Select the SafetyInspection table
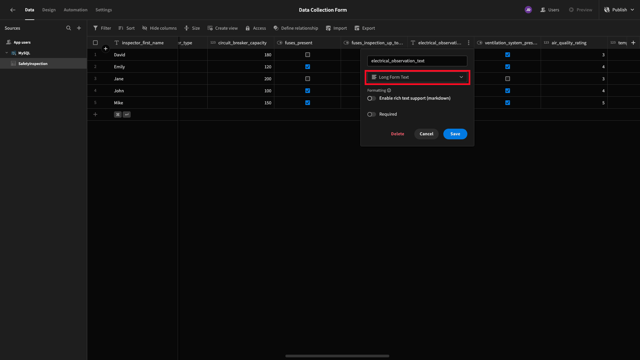Viewport: 640px width, 360px height. pos(43,64)
